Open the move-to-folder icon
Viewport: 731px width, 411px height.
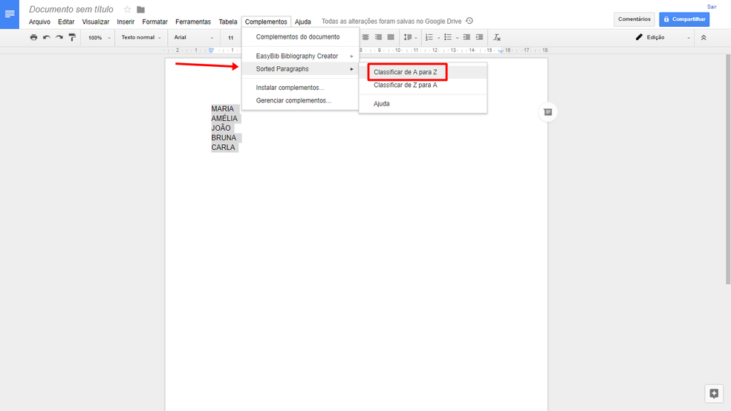click(141, 10)
